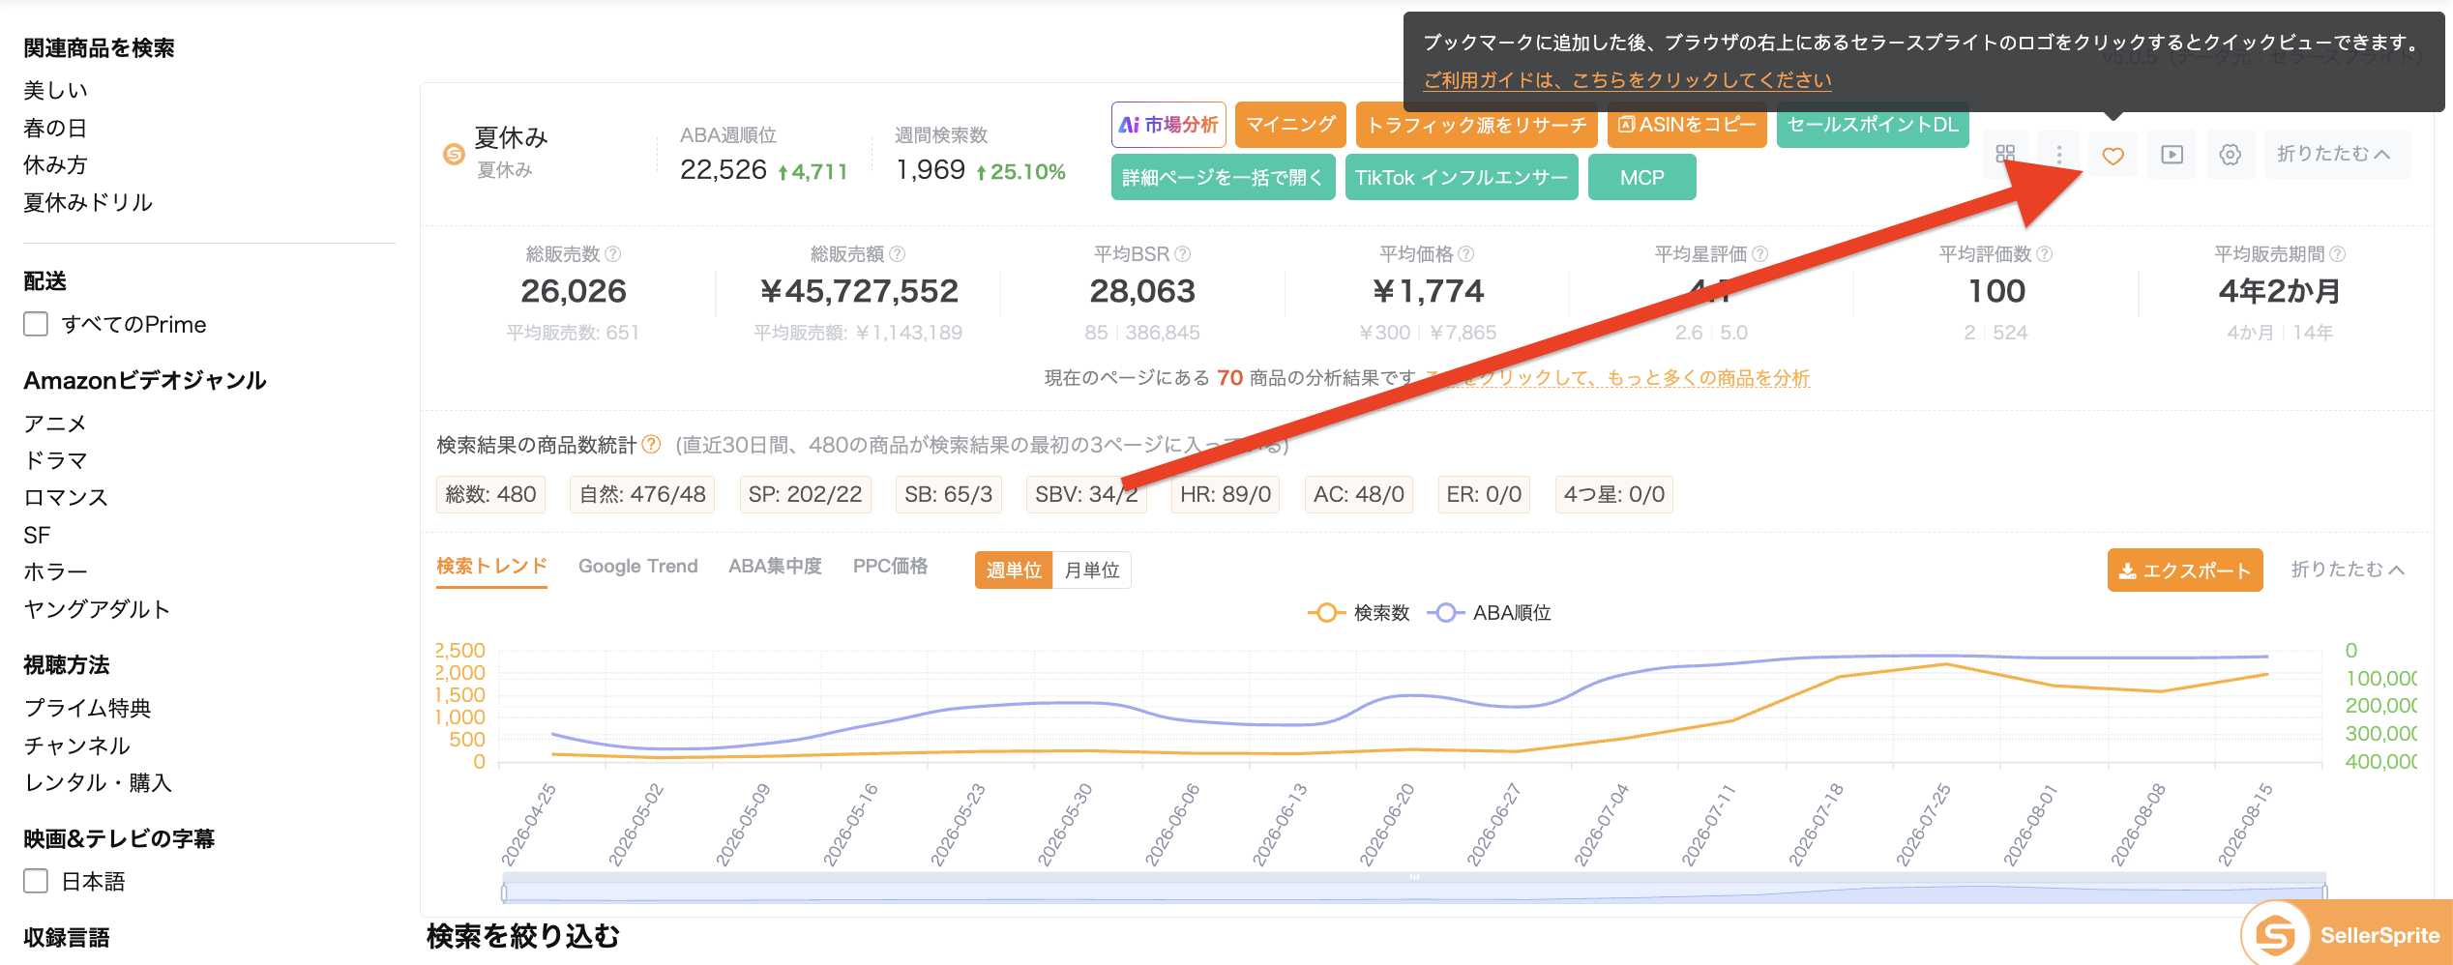Open the settings gear icon

tap(2231, 155)
